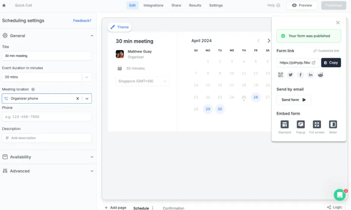Open the Singapore timezone dropdown
This screenshot has height=210, width=351.
pyautogui.click(x=142, y=81)
